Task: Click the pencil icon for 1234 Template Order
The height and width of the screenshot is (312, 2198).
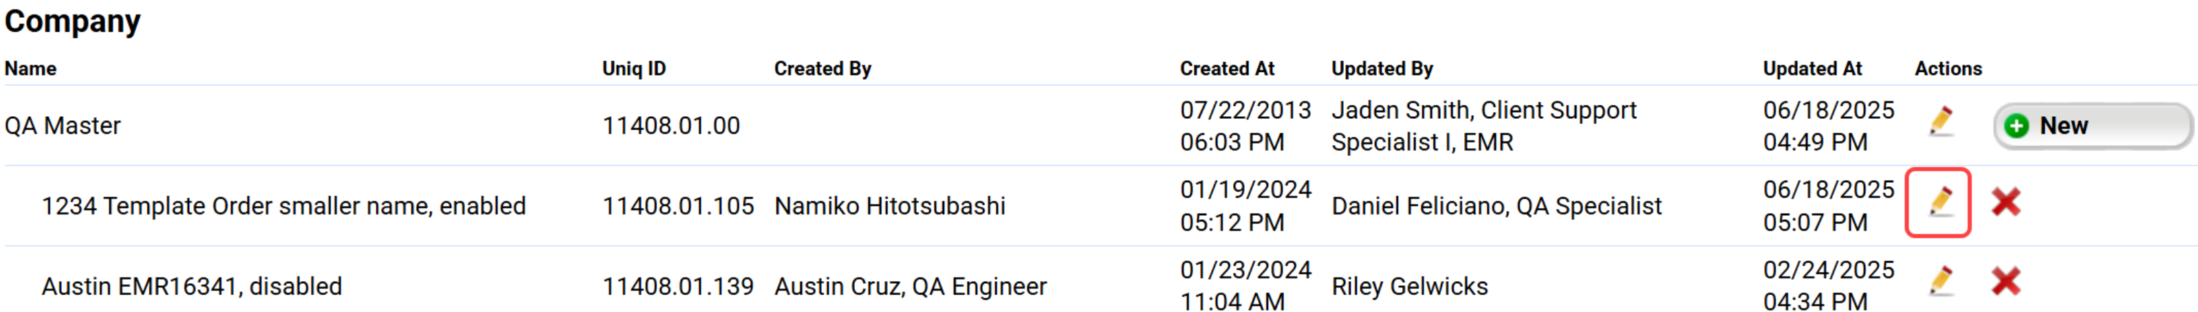Action: coord(1939,202)
